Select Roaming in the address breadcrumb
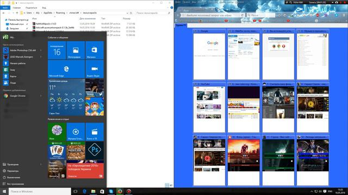Image resolution: width=348 pixels, height=195 pixels. click(x=60, y=13)
